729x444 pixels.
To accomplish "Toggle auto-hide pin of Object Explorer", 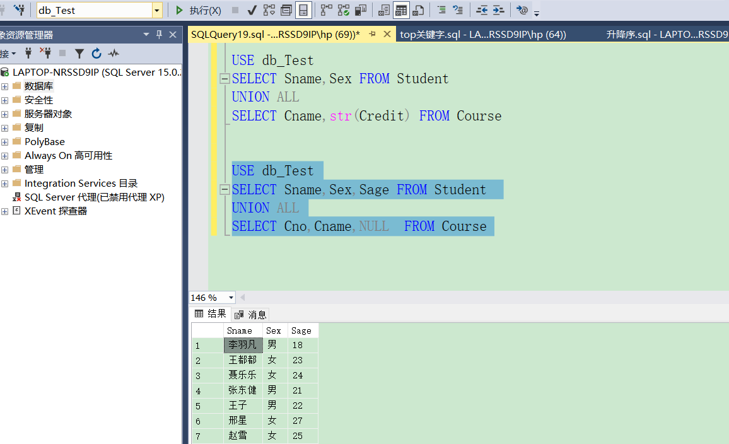I will pos(159,35).
